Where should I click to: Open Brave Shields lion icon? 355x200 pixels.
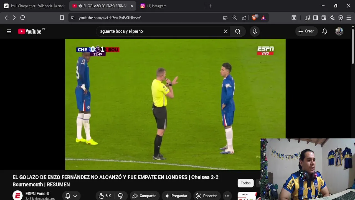click(x=254, y=18)
